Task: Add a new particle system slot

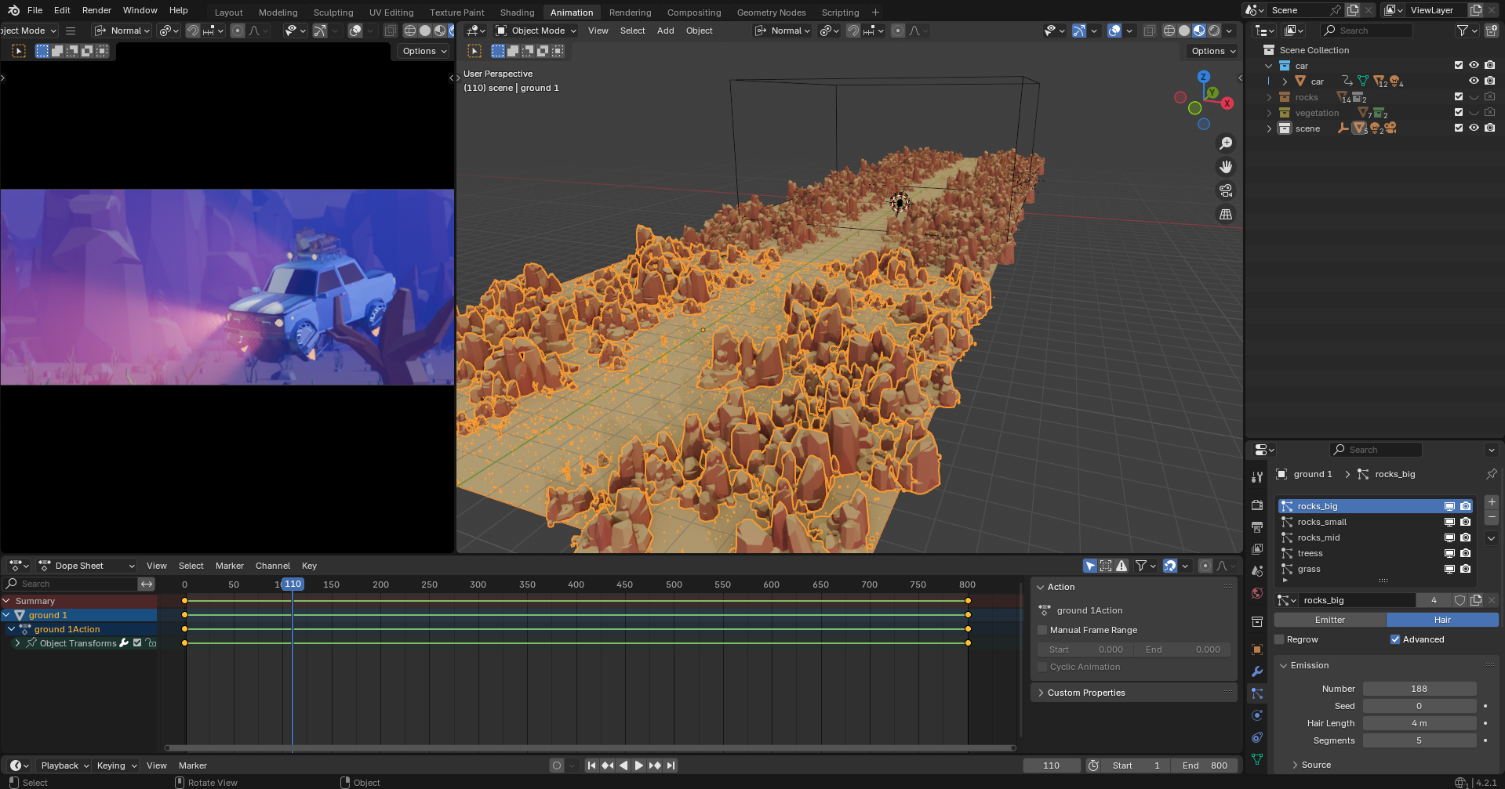Action: (1492, 502)
